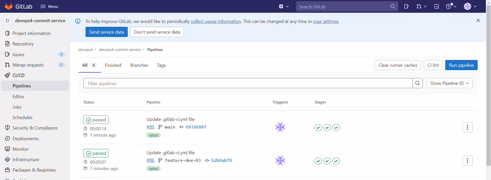Expand the user avatar menu
491x180 pixels.
point(470,6)
